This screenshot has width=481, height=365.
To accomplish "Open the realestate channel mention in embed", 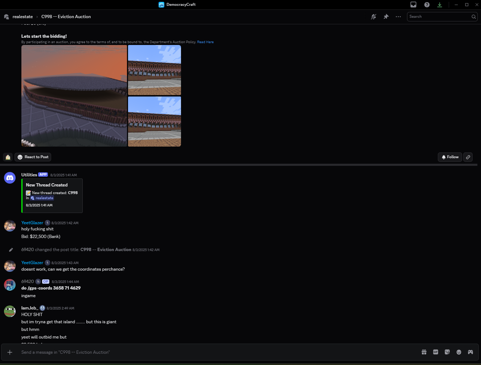I will 42,198.
